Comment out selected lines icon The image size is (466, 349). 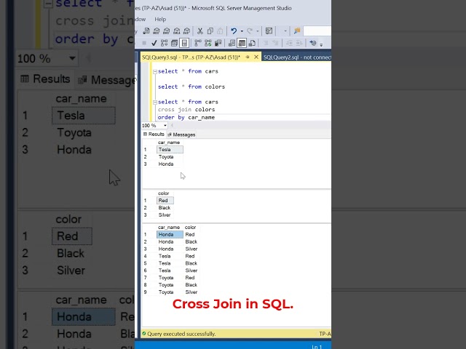point(266,44)
